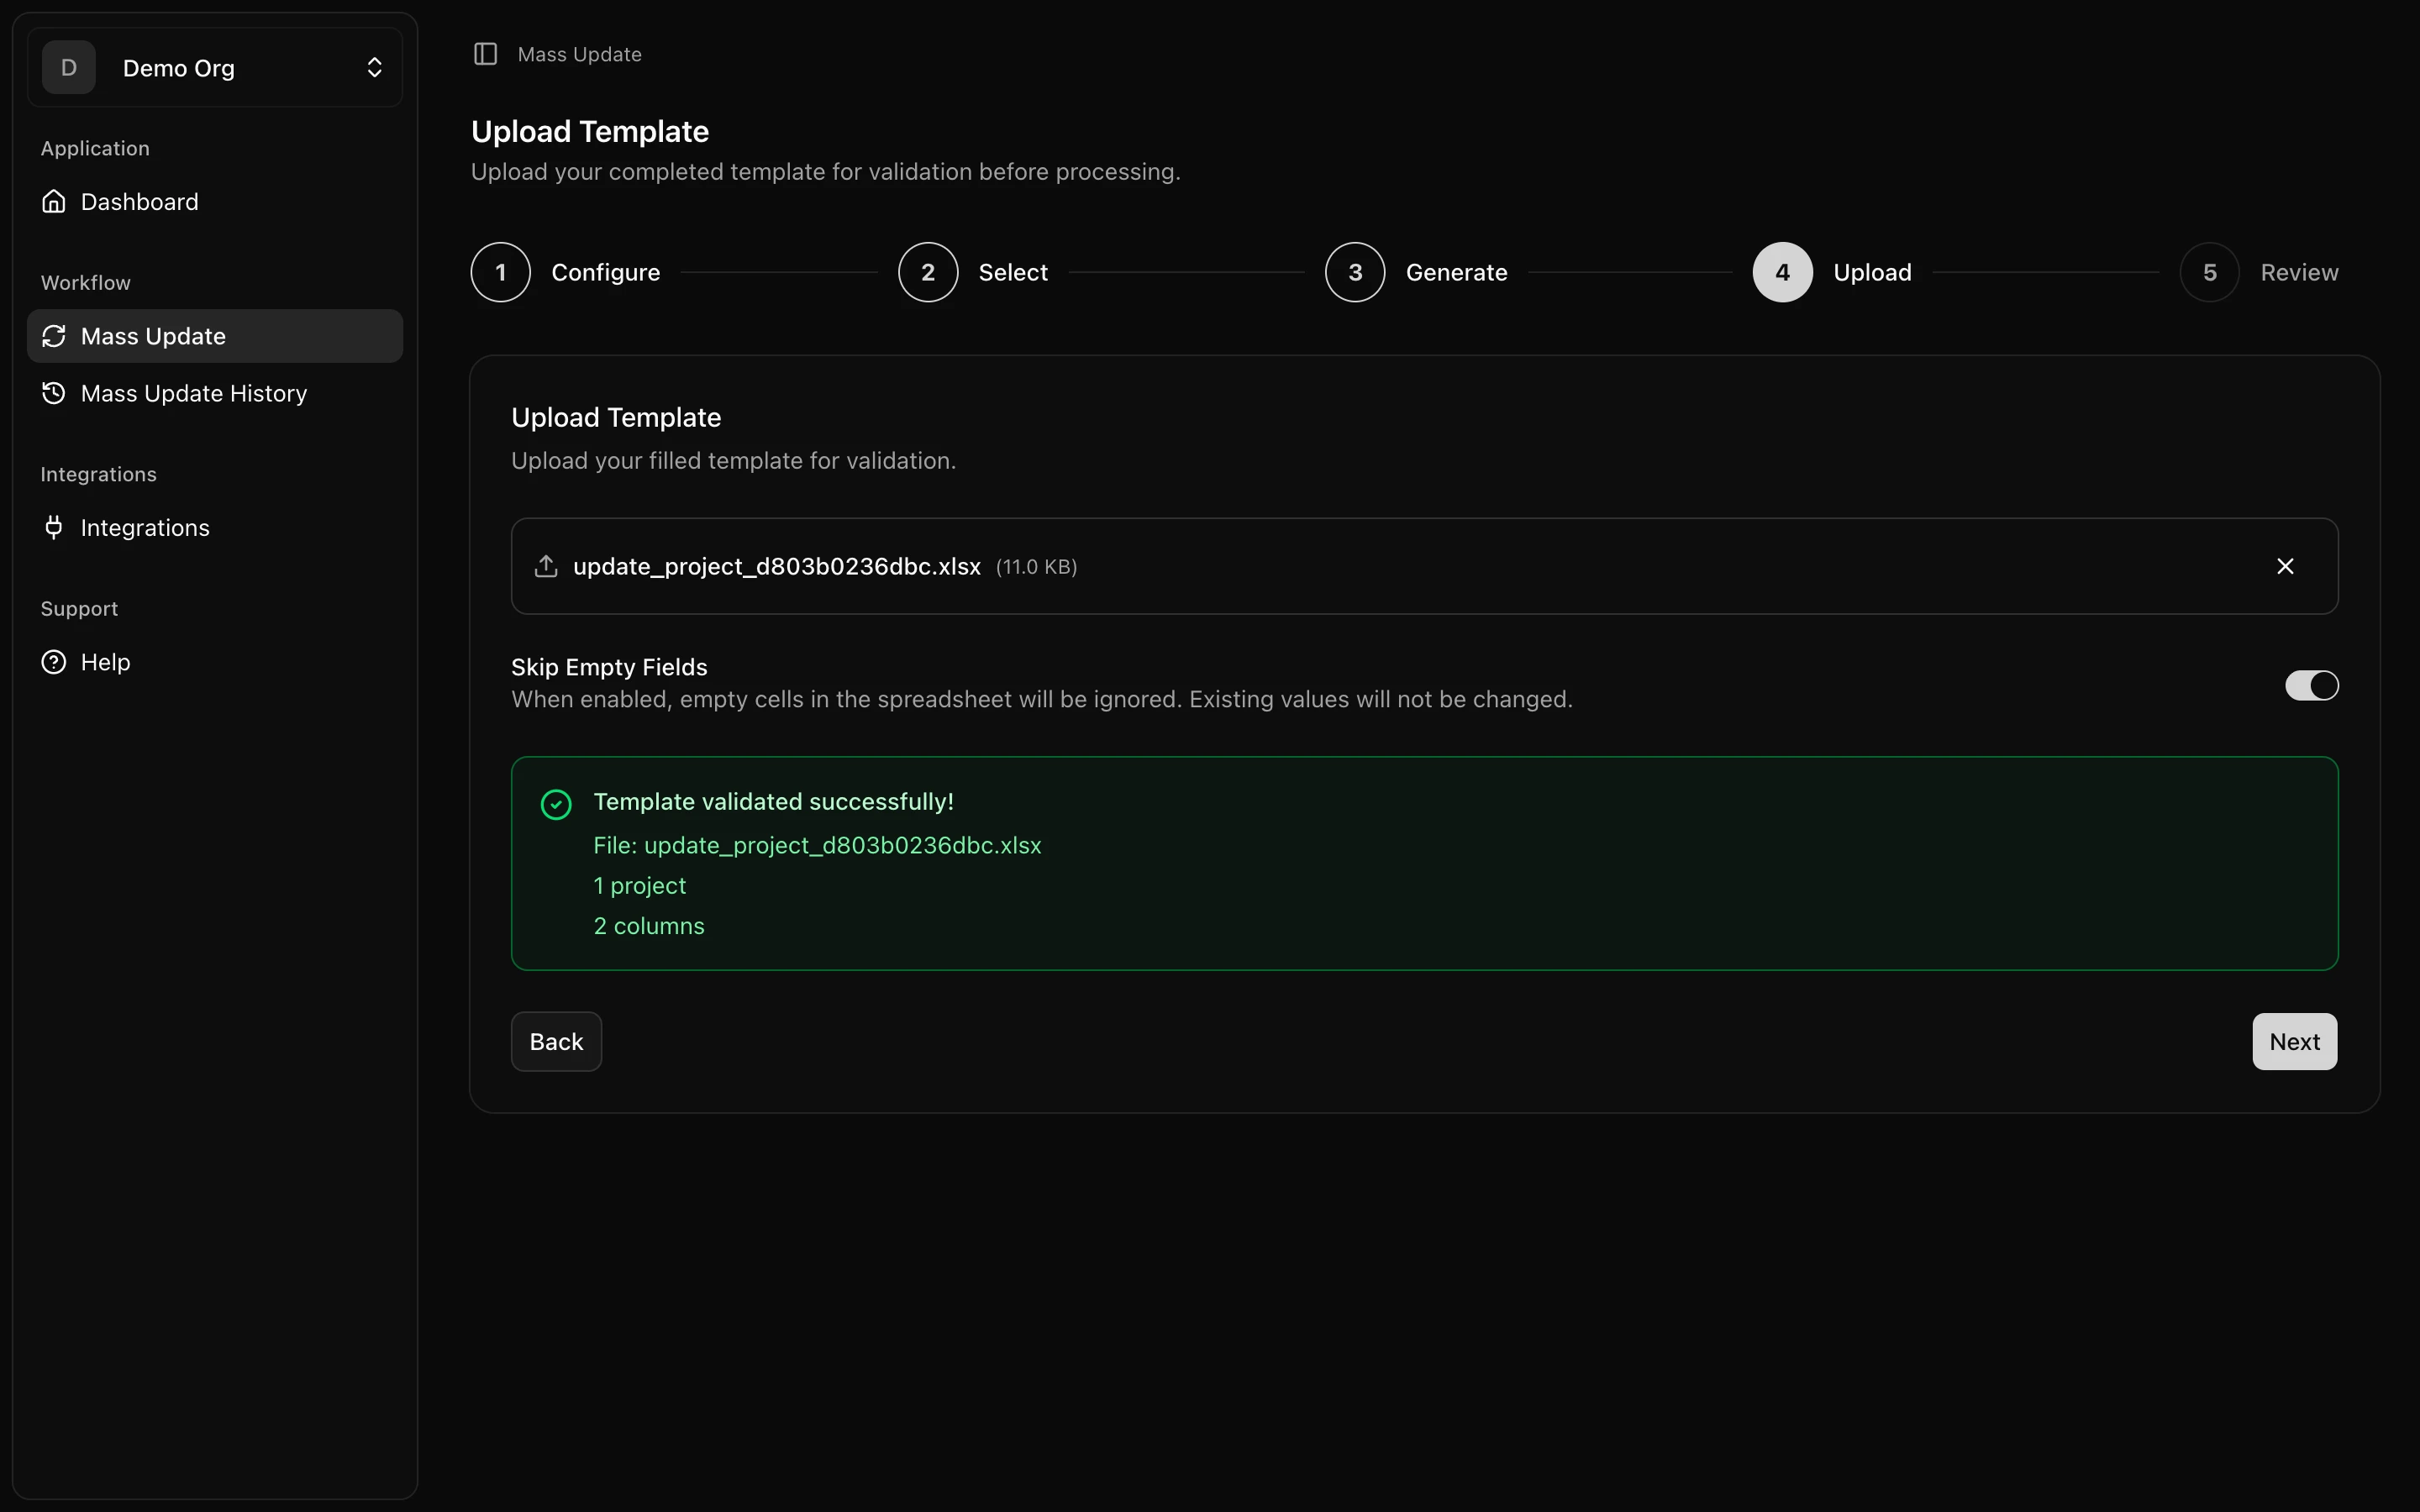Click the Back button
The height and width of the screenshot is (1512, 2420).
556,1041
